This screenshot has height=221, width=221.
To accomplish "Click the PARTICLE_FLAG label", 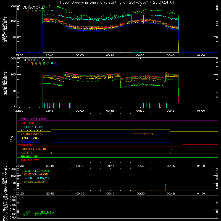I will (31, 149).
